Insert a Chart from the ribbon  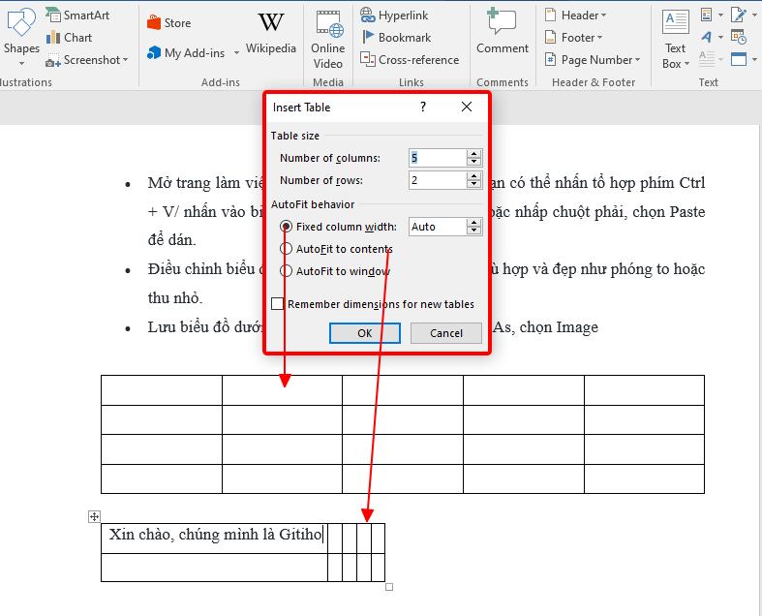[x=69, y=38]
